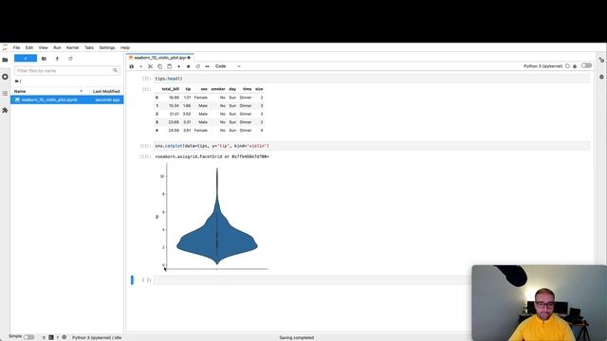The image size is (607, 341).
Task: Click the blue New Launcher plus button
Action: pos(26,59)
